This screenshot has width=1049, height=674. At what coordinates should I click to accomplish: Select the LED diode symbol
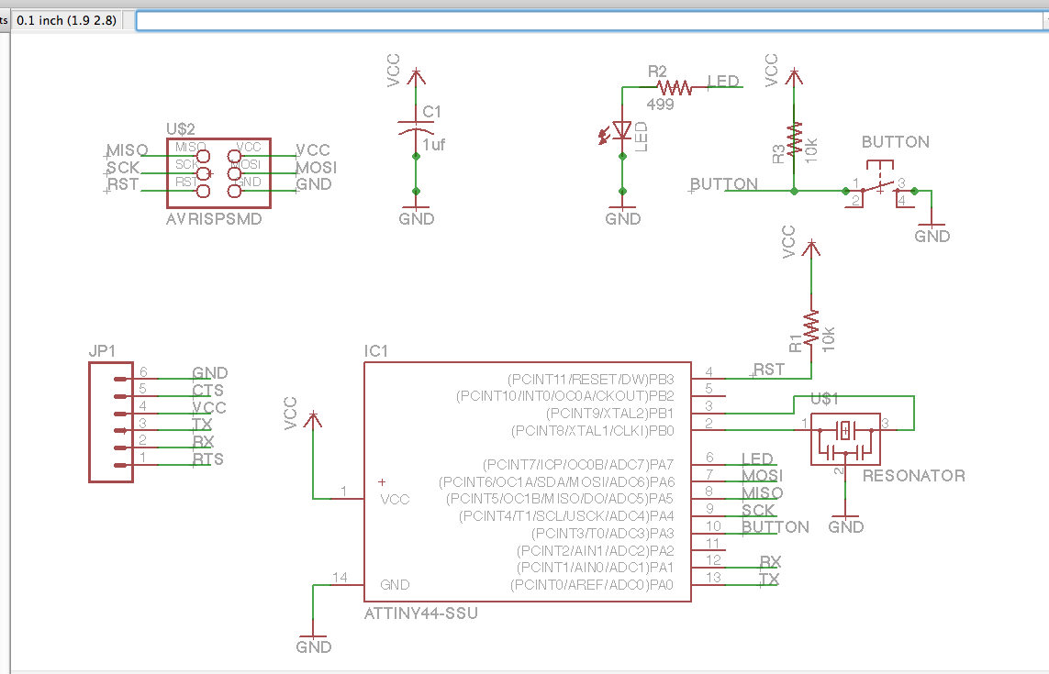coord(622,130)
